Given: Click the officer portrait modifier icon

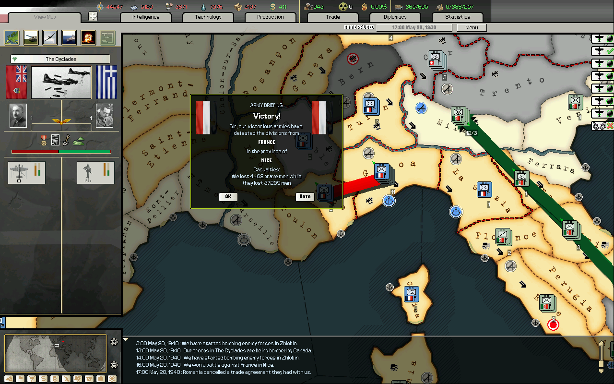Looking at the screenshot, I should click(x=55, y=140).
